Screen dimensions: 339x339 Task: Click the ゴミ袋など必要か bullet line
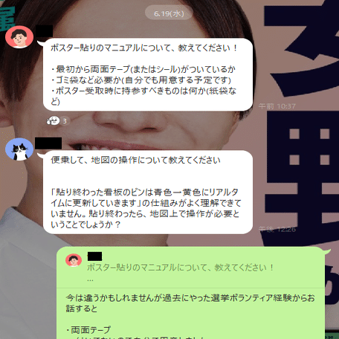tap(141, 80)
